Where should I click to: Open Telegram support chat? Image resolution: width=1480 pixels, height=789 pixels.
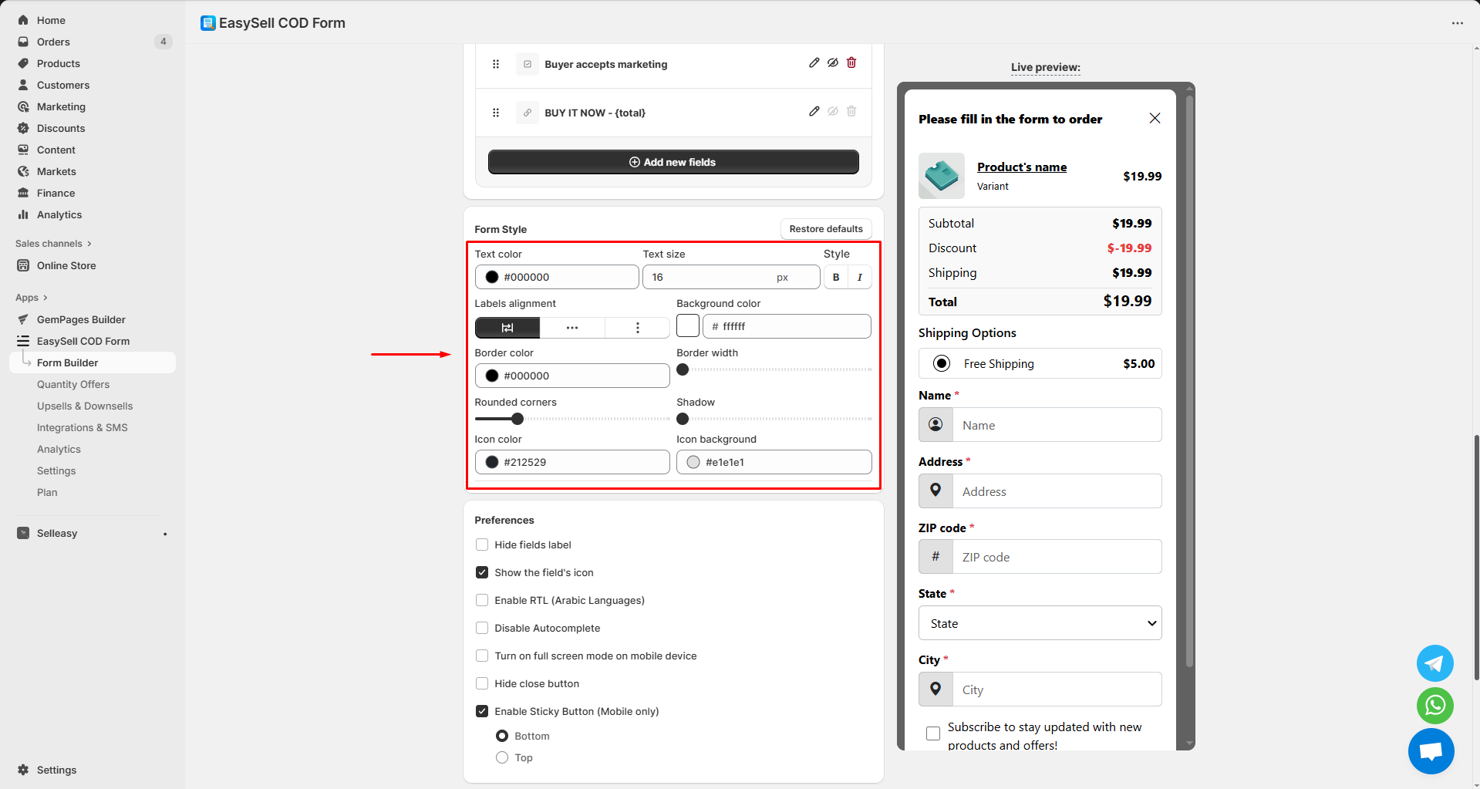coord(1434,663)
